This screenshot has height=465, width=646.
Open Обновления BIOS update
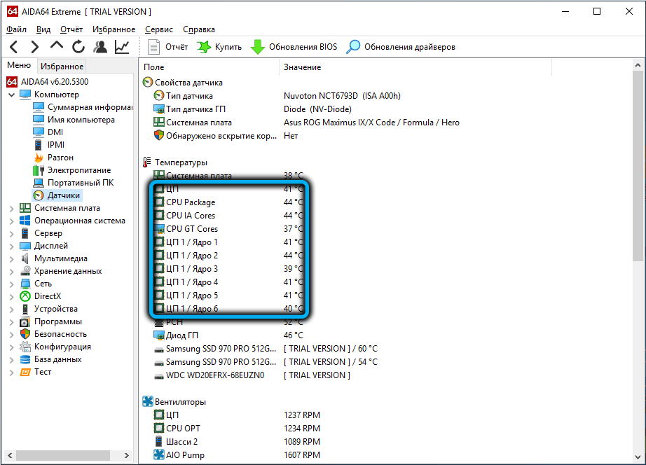294,47
